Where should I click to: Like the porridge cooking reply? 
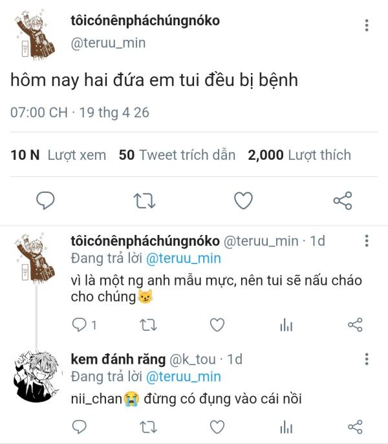tap(217, 325)
